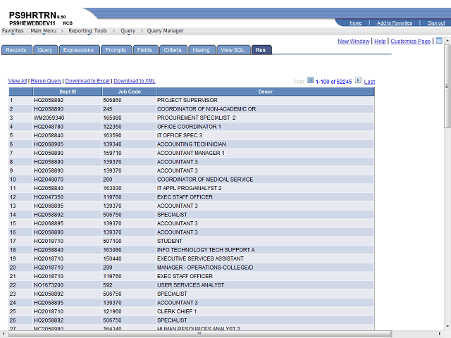Click the horizontal scrollbar thumb
This screenshot has width=451, height=338.
tap(199, 334)
